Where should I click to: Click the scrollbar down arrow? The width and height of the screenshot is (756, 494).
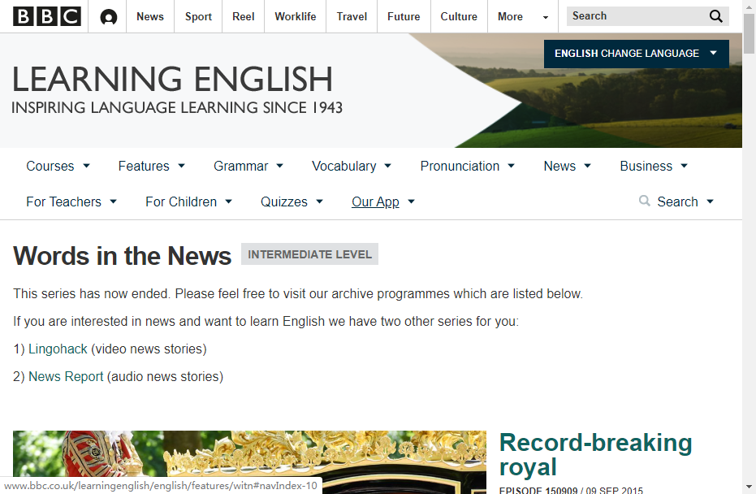749,487
